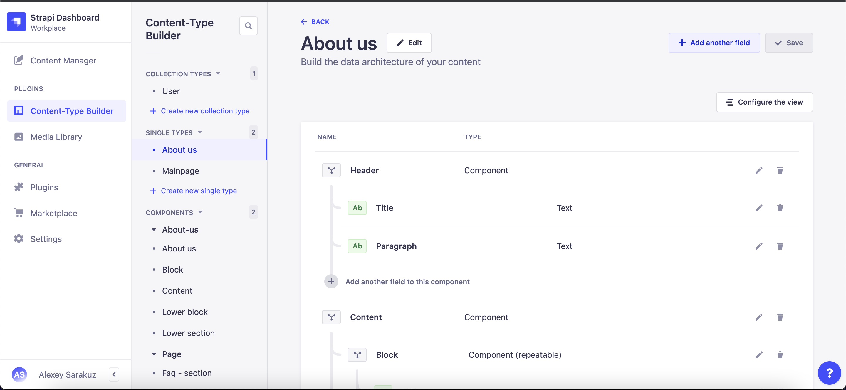Click the pencil icon for Header component
The image size is (846, 390).
click(x=759, y=170)
